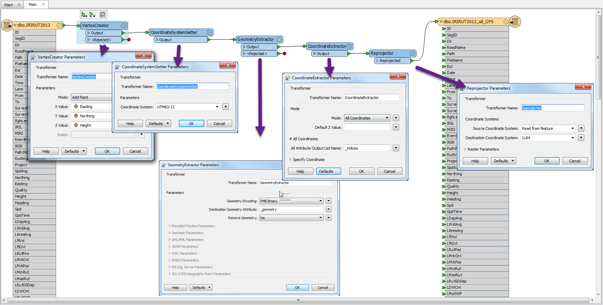Click the Destination Geometry Attribute _geometry field
This screenshot has height=305, width=603.
(x=291, y=209)
